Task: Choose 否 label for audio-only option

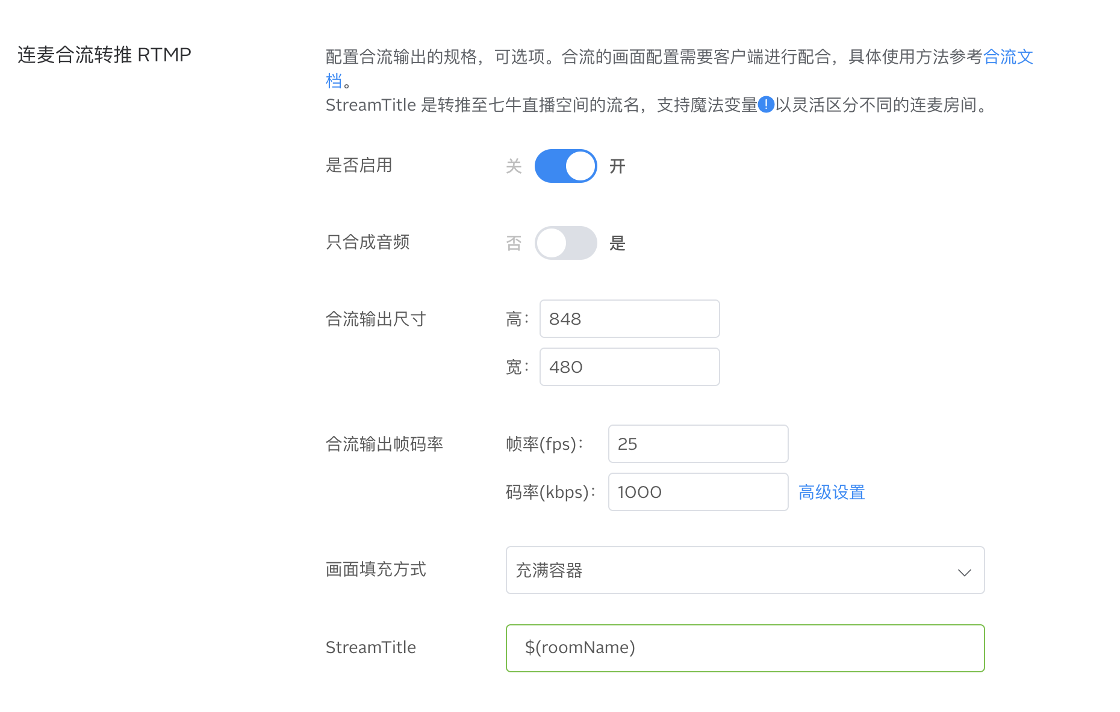Action: pos(514,243)
